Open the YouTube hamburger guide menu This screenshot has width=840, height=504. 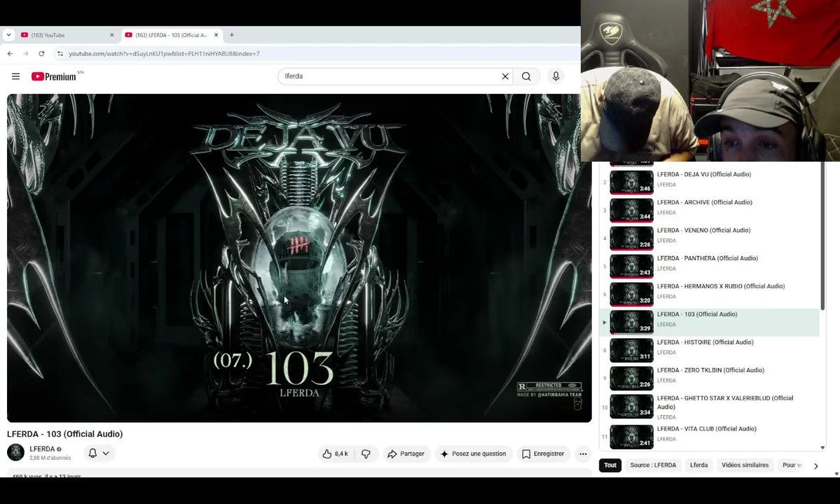coord(15,76)
